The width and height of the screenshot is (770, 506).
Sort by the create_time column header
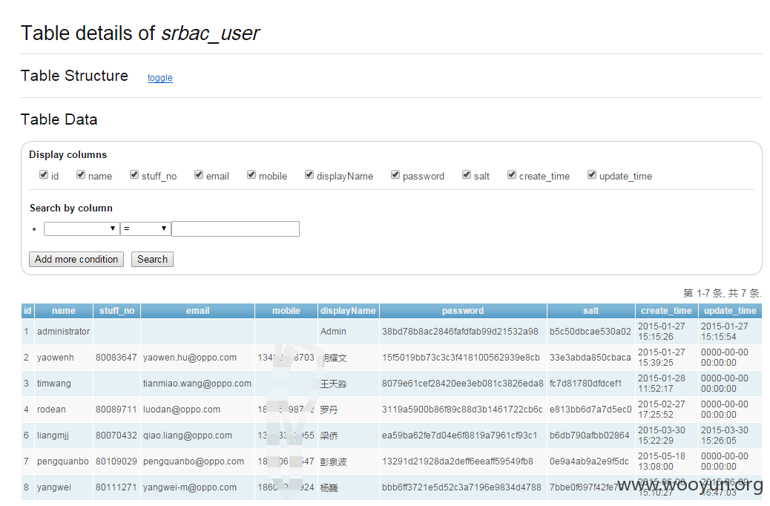[x=666, y=310]
